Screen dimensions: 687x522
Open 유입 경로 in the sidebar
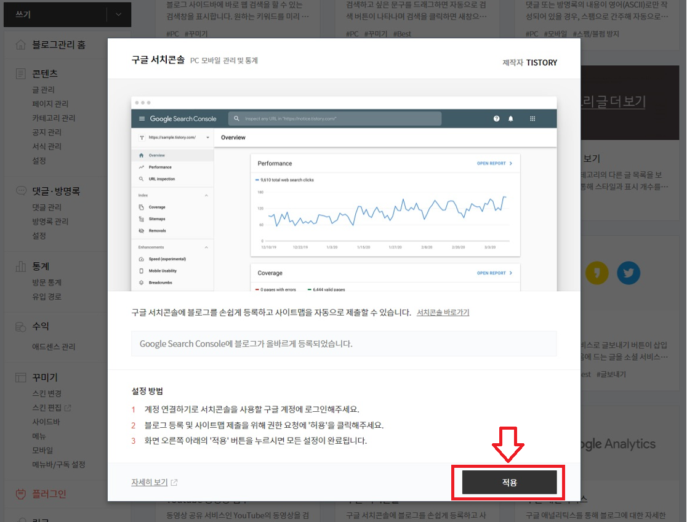pos(47,297)
